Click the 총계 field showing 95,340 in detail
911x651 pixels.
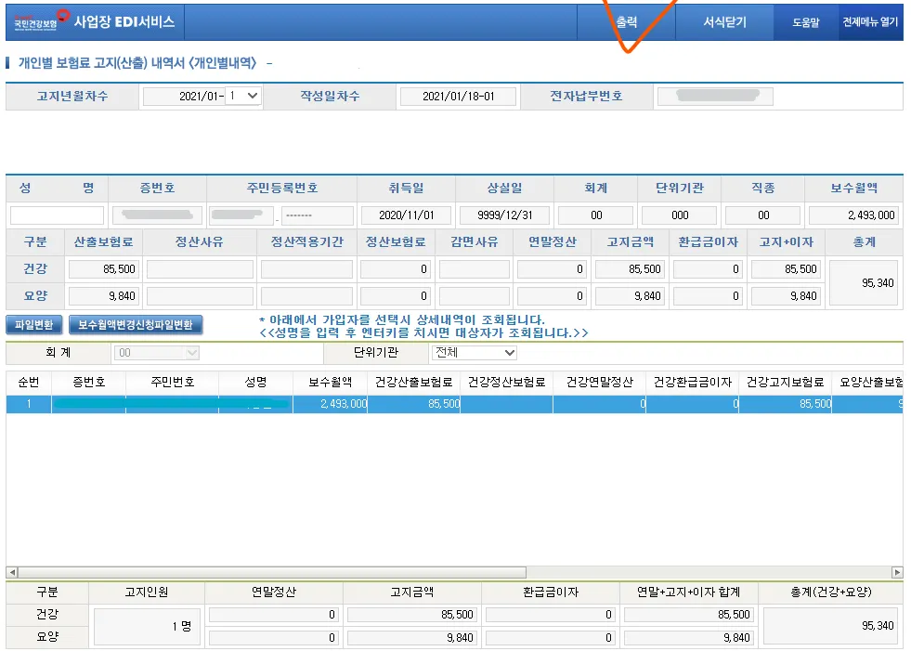[x=864, y=282]
